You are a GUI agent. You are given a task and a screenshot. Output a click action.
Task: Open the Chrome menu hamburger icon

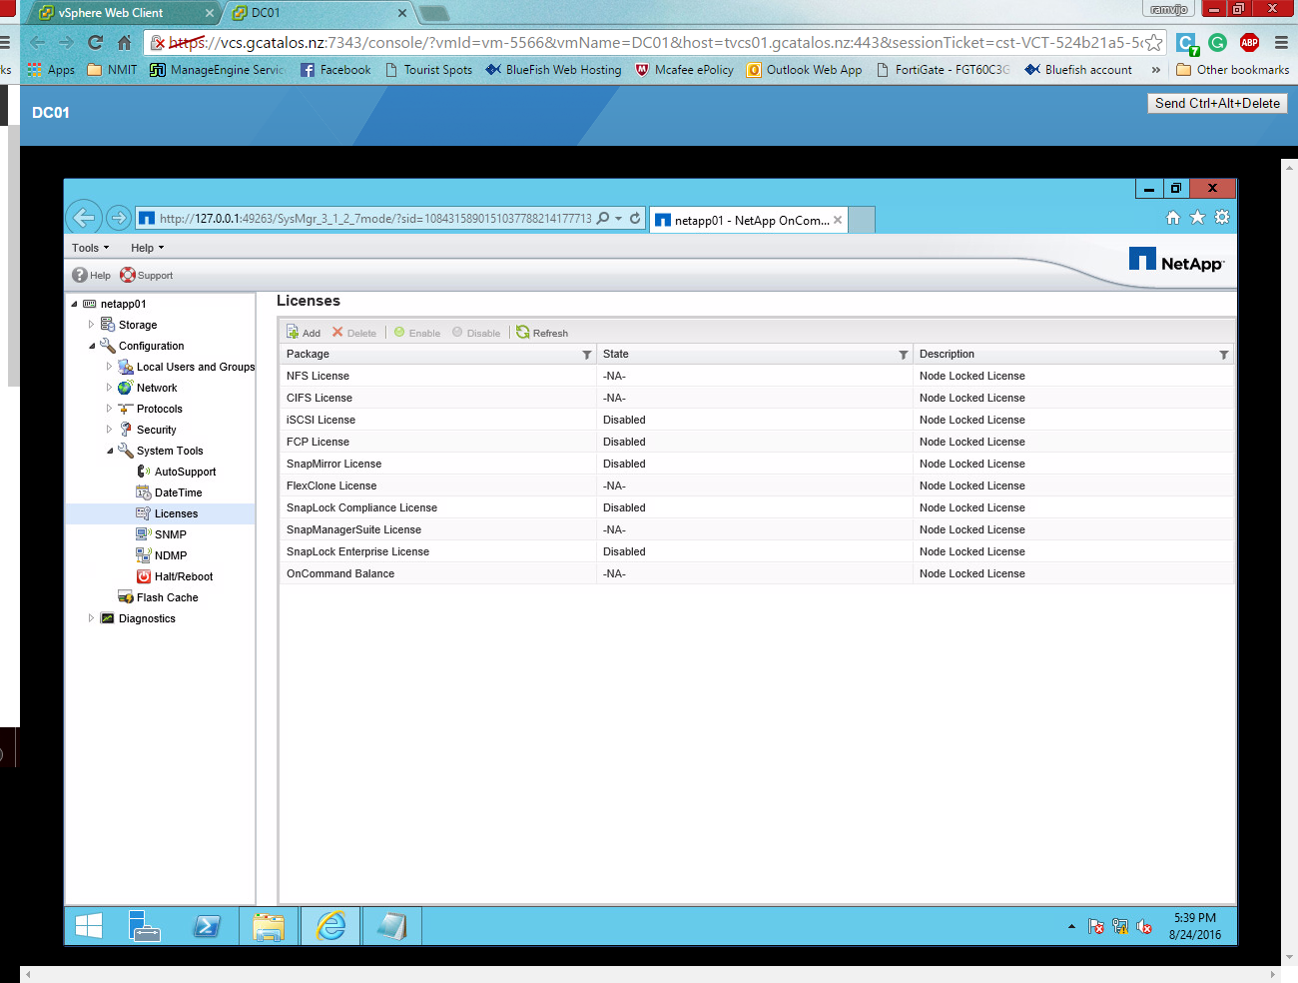[x=1281, y=42]
